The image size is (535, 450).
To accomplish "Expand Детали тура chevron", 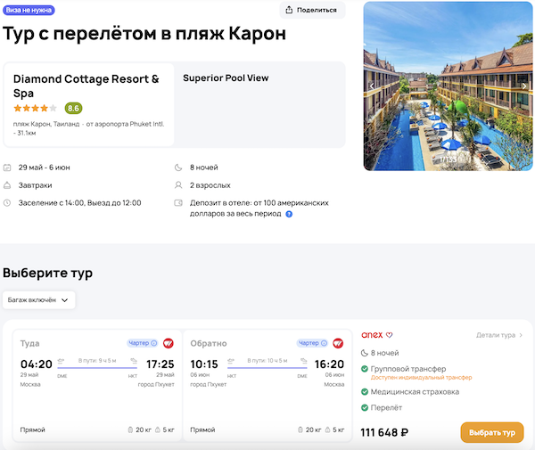I will [x=521, y=335].
